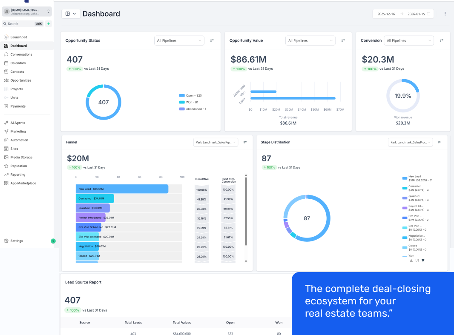The height and width of the screenshot is (335, 454).
Task: Click the Funnel chart vertical scrollbar
Action: click(246, 211)
